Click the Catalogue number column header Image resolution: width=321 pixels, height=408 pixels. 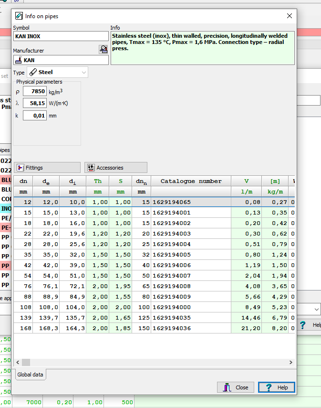click(191, 181)
